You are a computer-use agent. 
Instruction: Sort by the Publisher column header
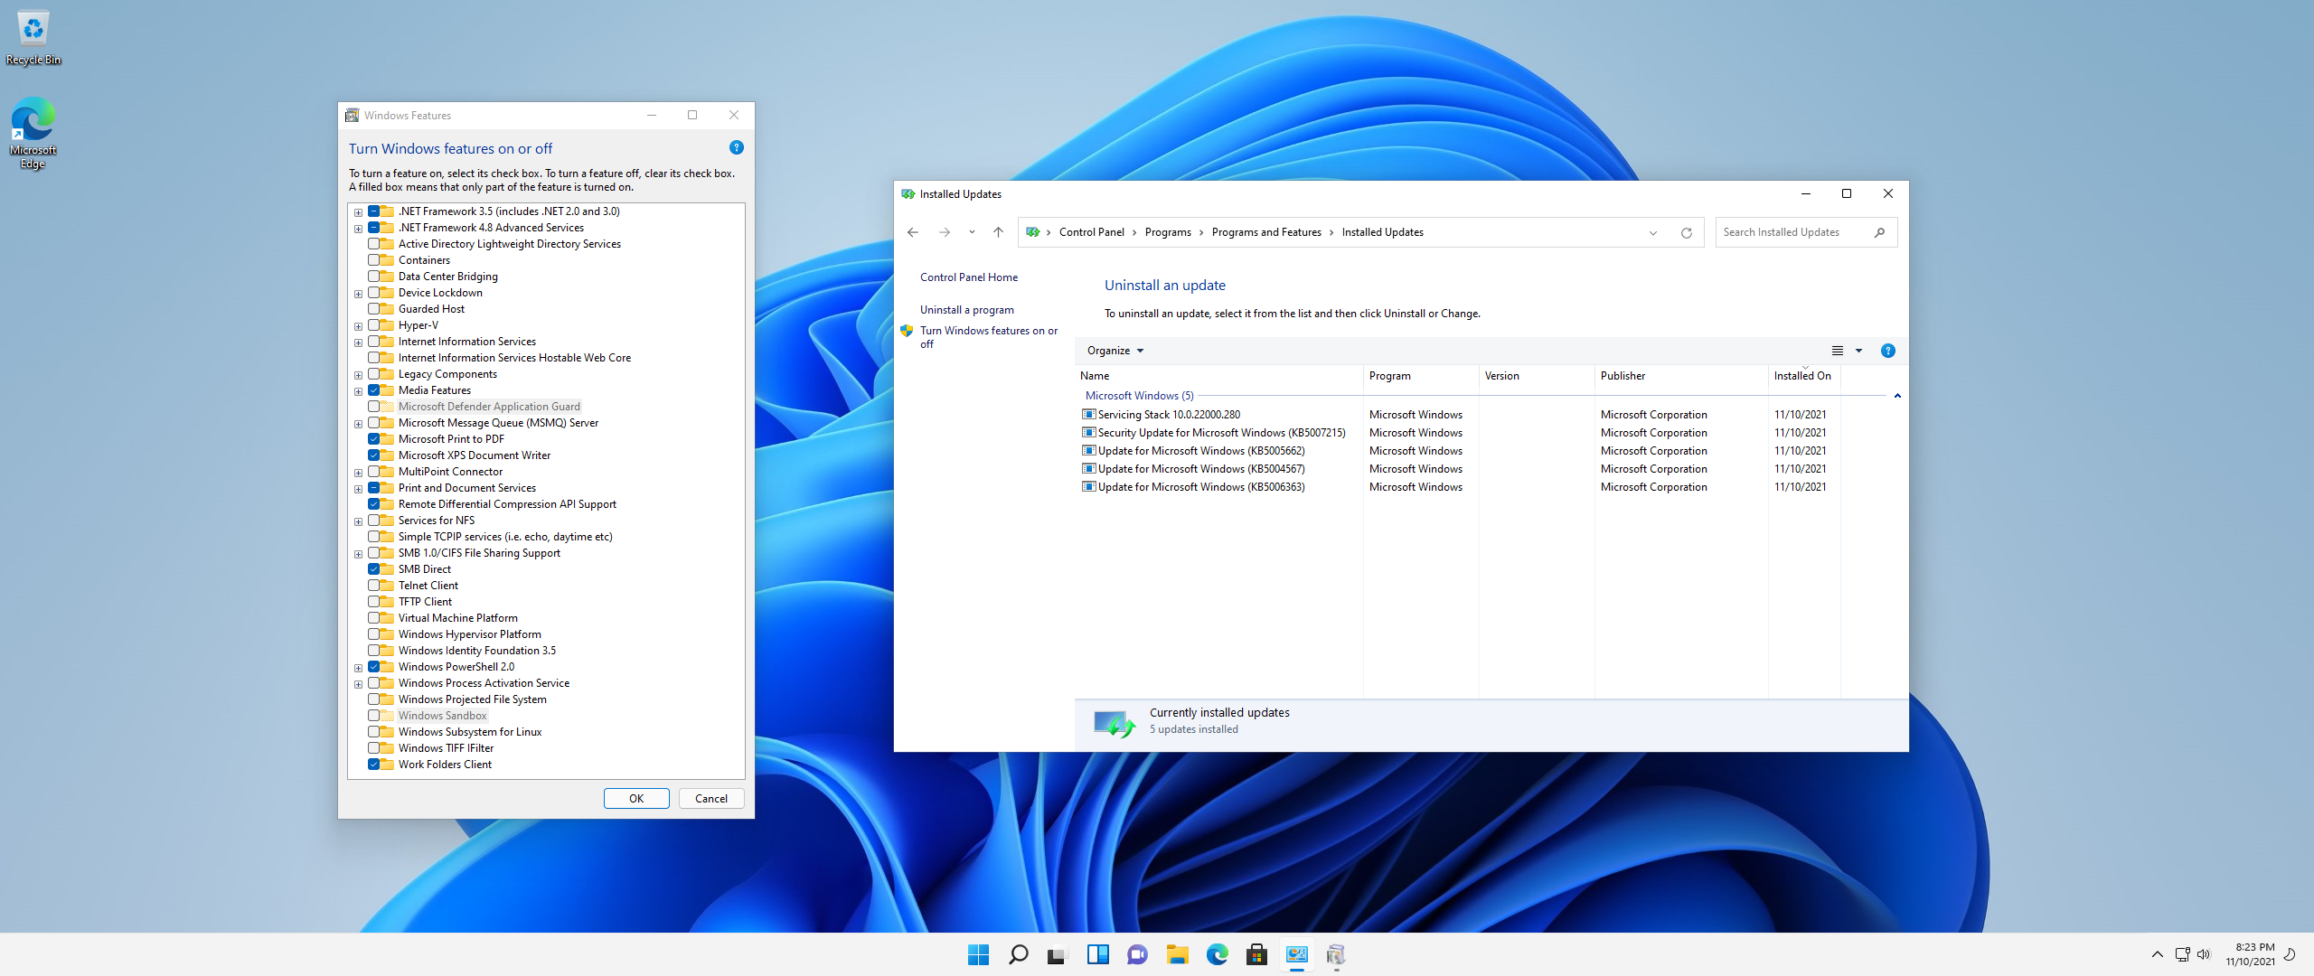click(1681, 376)
